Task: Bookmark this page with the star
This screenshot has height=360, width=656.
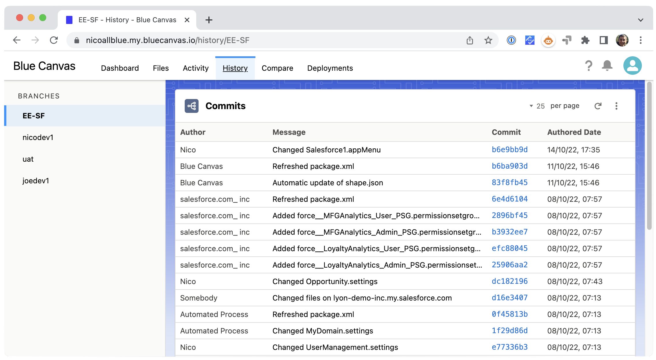Action: tap(488, 40)
